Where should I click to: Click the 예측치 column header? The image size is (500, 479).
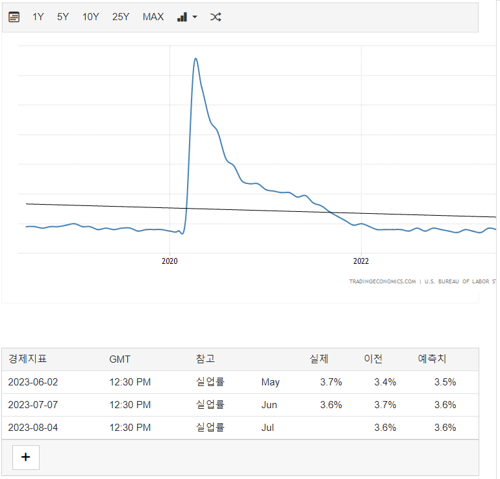[x=432, y=359]
